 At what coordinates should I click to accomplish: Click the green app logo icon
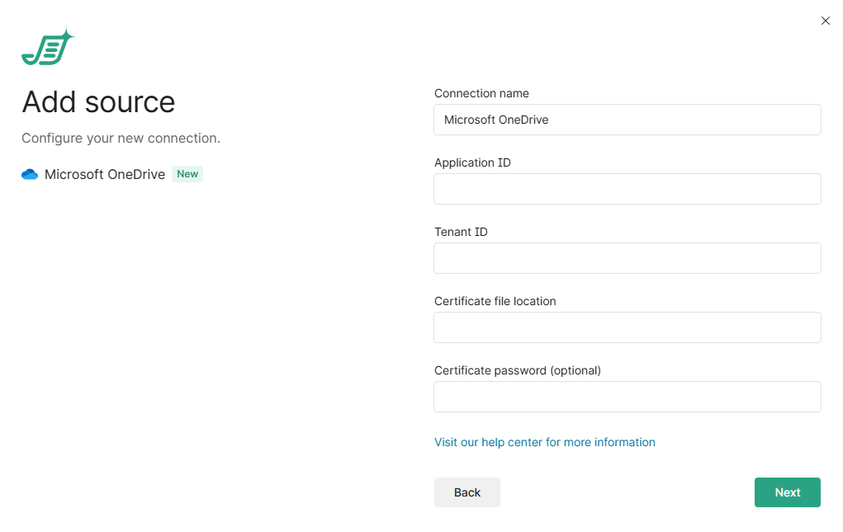point(47,49)
